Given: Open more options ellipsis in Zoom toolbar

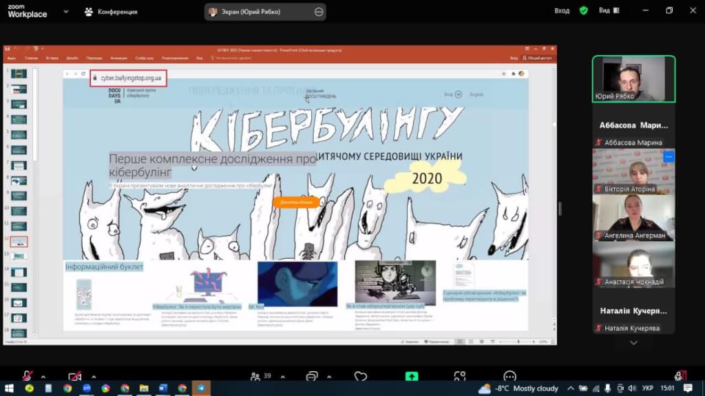Looking at the screenshot, I should click(509, 376).
